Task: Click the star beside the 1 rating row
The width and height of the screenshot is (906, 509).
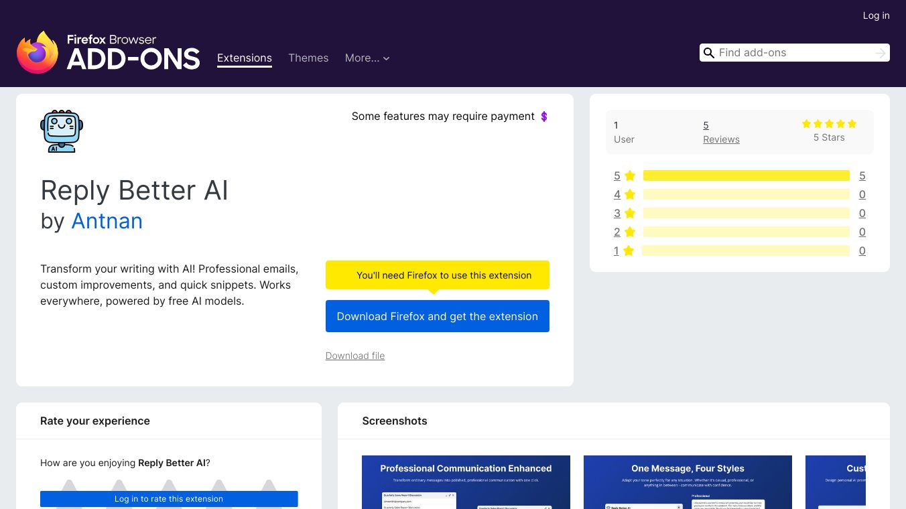Action: tap(629, 250)
